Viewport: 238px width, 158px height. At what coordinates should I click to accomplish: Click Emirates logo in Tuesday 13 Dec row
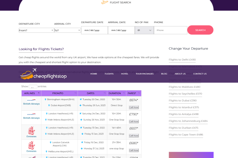(x=32, y=130)
